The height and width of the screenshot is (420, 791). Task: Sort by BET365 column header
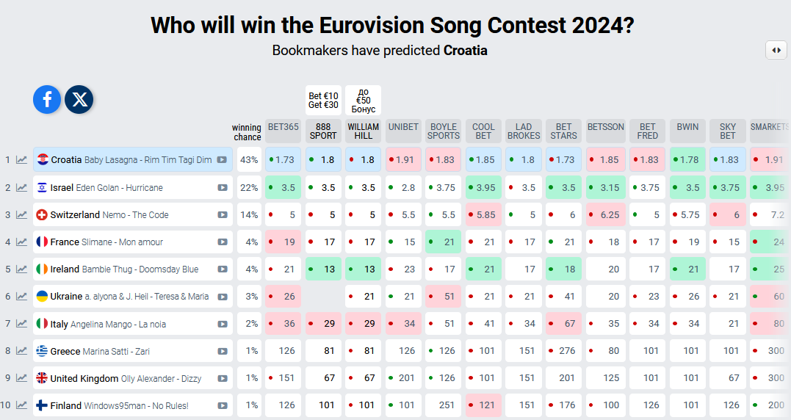(x=283, y=127)
